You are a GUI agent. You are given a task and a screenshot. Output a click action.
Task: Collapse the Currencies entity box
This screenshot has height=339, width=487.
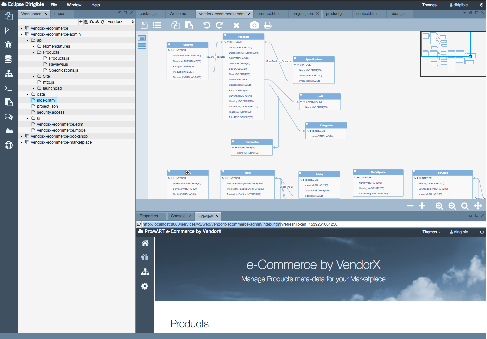tap(233, 141)
